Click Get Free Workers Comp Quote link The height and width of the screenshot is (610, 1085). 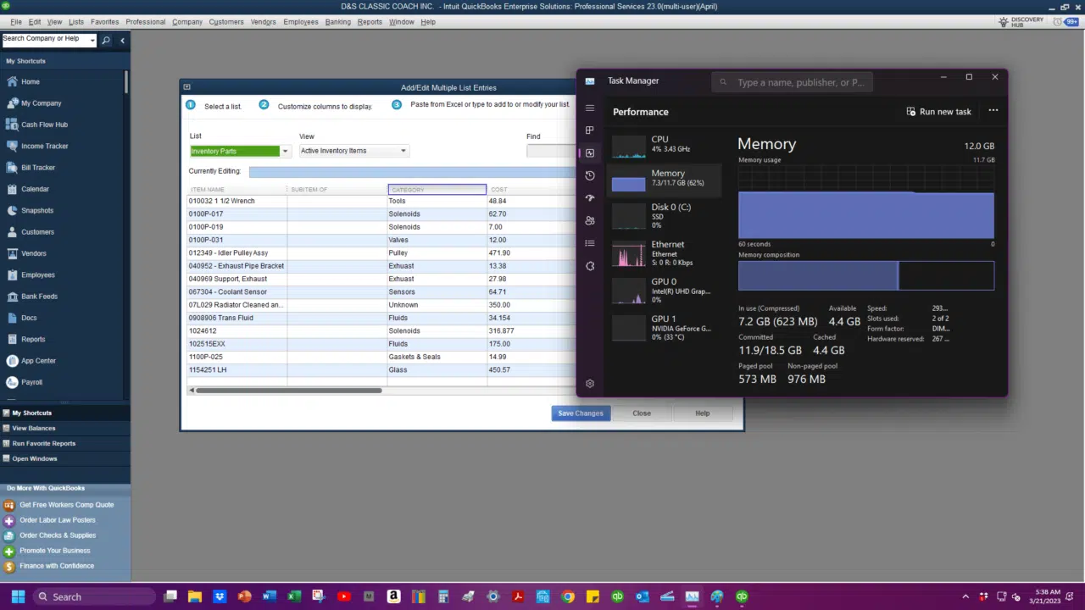coord(66,505)
